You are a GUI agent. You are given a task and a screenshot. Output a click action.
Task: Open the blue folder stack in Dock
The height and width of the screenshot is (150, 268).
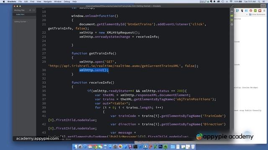(x=173, y=146)
